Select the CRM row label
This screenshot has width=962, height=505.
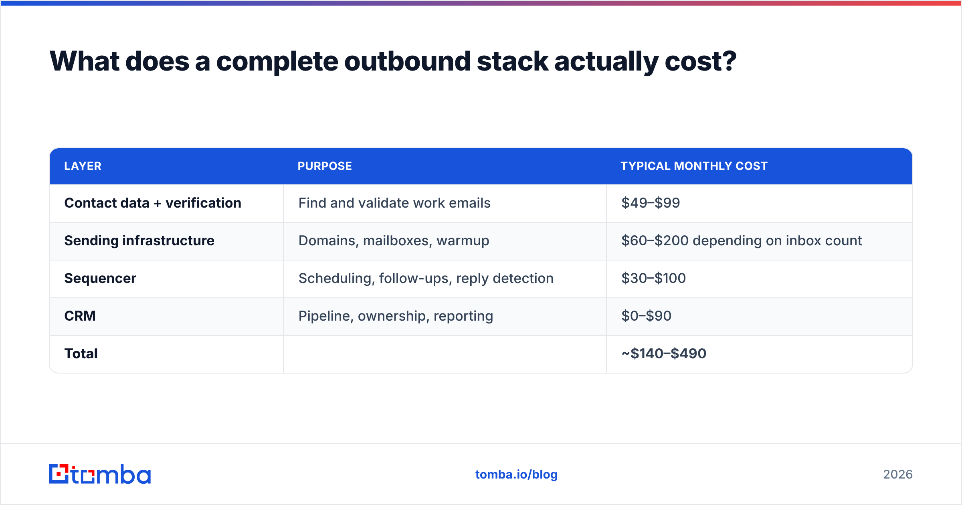tap(80, 316)
